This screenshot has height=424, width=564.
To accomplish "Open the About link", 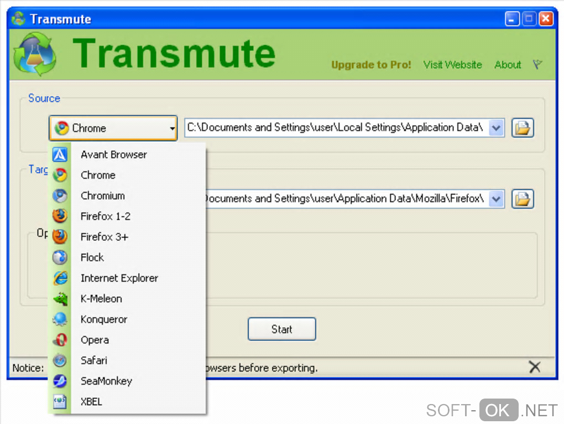I will click(x=508, y=65).
